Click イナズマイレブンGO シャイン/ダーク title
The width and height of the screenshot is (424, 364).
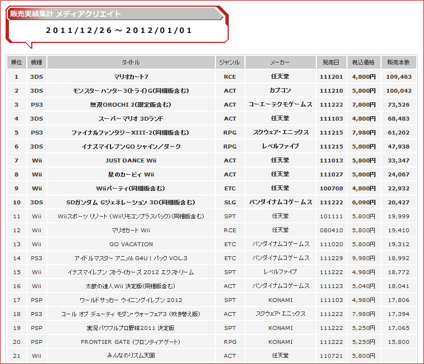pos(131,146)
